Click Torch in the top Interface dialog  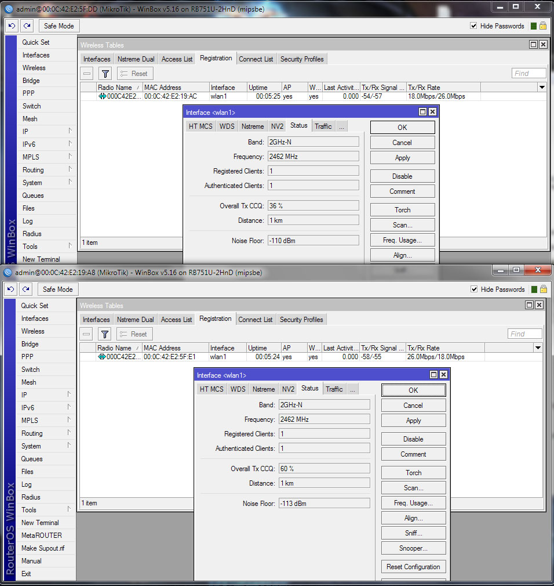[x=402, y=209]
